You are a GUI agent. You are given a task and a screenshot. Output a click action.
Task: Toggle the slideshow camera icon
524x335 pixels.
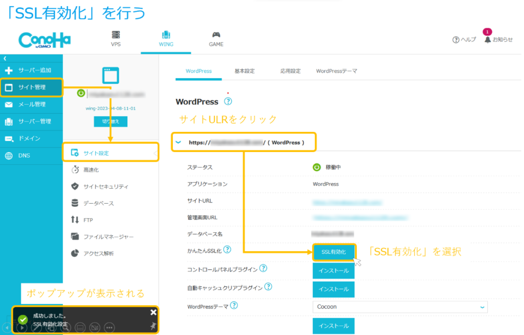(x=95, y=328)
